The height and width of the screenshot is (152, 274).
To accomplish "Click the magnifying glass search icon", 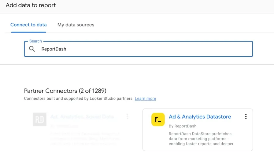I will point(32,49).
